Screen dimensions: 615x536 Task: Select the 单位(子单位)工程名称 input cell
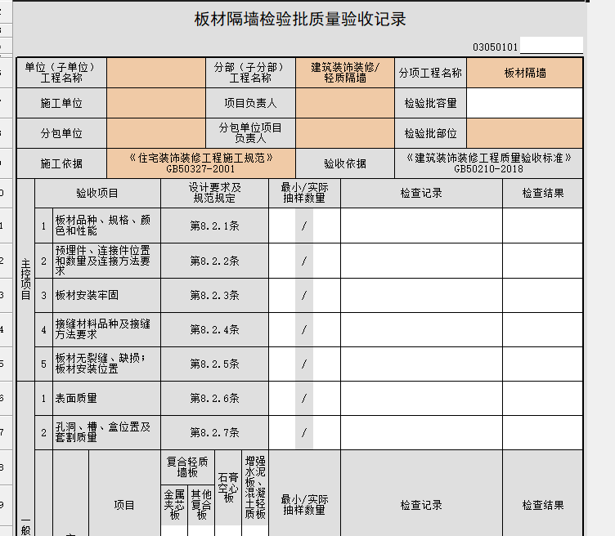point(155,73)
